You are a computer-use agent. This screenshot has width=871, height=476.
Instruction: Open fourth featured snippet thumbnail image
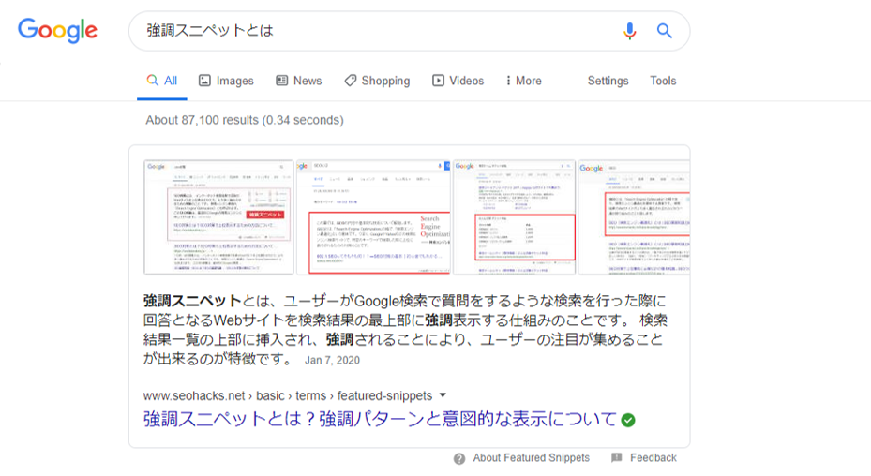coord(634,217)
